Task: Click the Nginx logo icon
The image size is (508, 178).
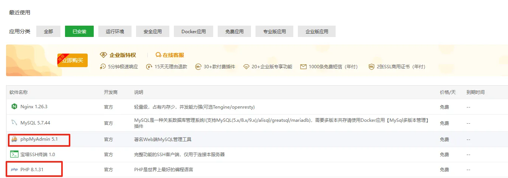Action: click(x=14, y=107)
